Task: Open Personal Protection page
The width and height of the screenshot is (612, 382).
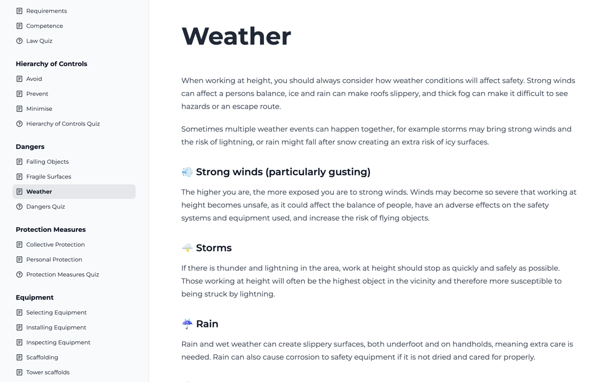Action: (54, 260)
